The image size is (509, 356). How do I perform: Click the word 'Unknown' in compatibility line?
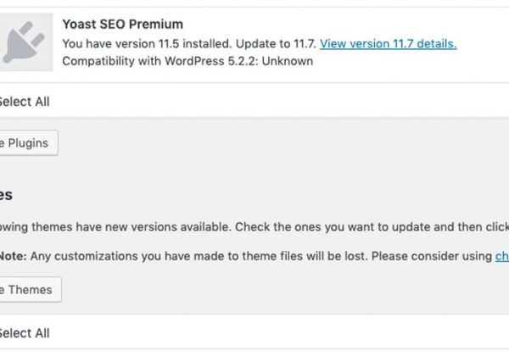288,61
